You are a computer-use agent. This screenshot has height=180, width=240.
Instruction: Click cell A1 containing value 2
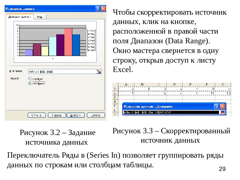pos(126,89)
